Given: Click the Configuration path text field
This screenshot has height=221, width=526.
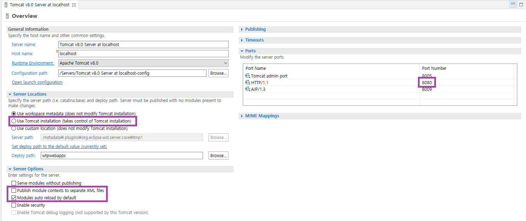Looking at the screenshot, I should pos(132,73).
